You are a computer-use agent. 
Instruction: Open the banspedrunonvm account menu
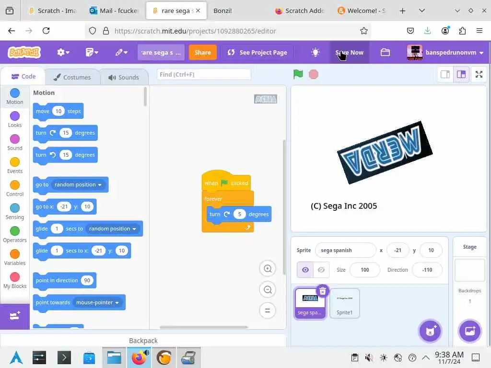[x=445, y=52]
